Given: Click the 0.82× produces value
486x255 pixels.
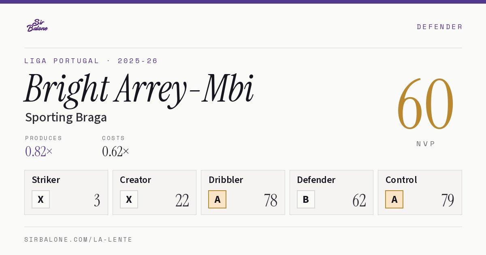Looking at the screenshot, I should [x=39, y=151].
